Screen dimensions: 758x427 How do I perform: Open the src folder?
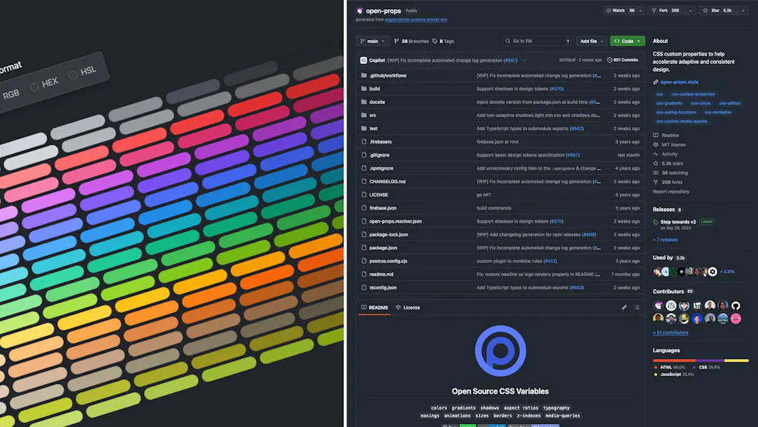click(373, 115)
